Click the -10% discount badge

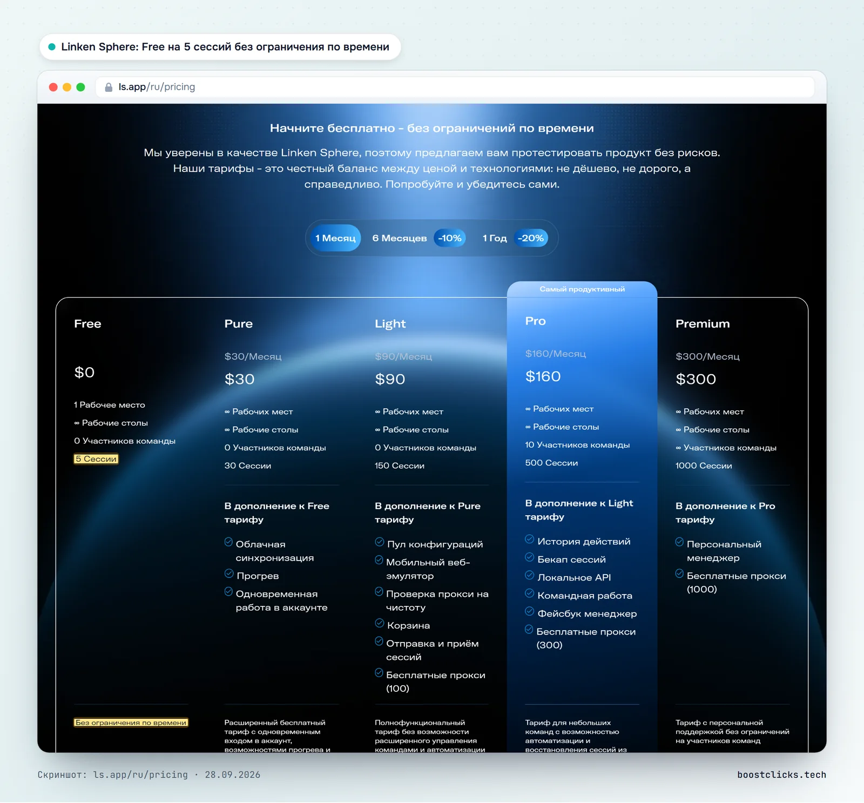click(450, 238)
